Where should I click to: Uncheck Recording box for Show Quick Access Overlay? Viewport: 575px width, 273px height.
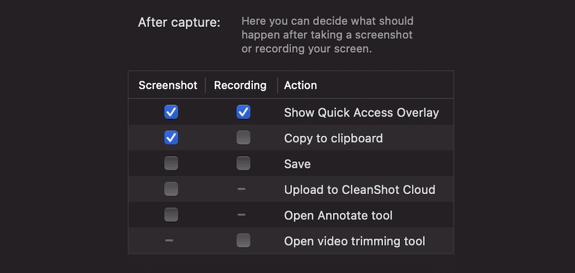(243, 112)
